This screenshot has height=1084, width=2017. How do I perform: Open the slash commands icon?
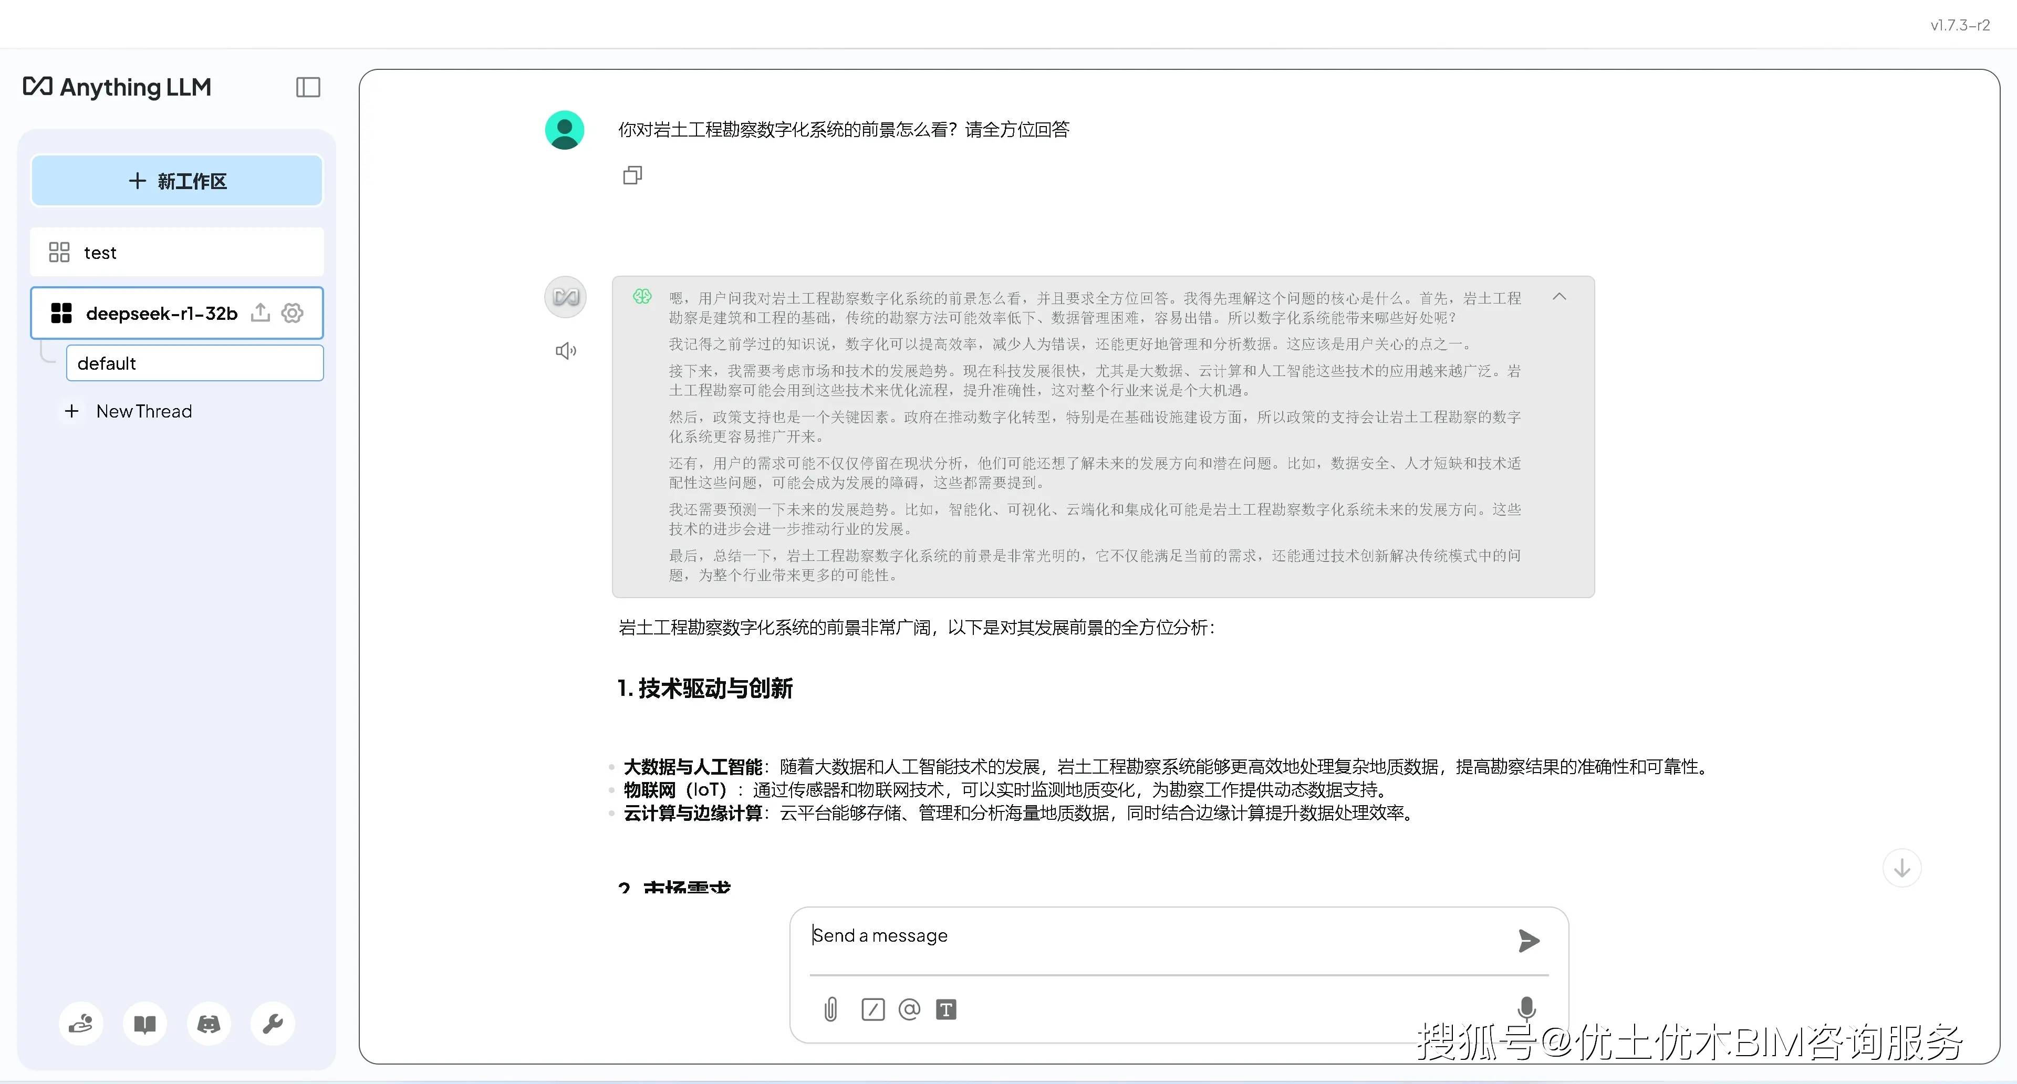[x=873, y=1009]
